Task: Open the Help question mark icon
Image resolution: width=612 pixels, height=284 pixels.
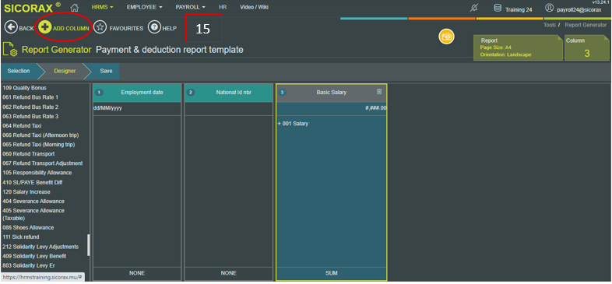Action: pos(155,28)
